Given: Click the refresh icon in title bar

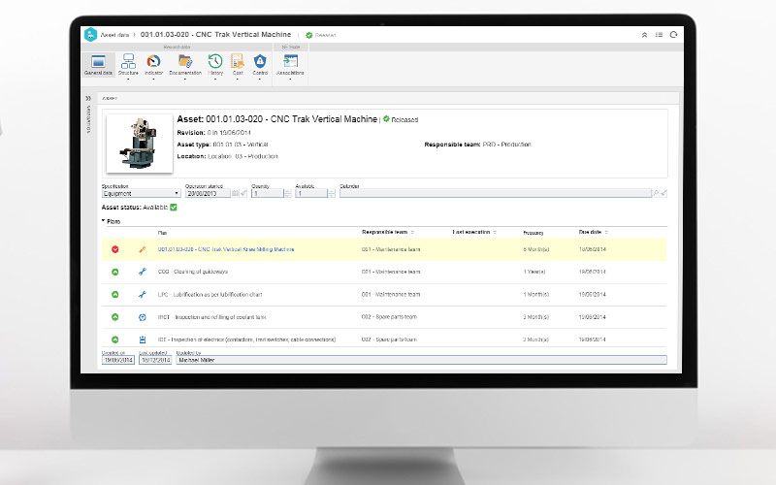Looking at the screenshot, I should point(673,35).
